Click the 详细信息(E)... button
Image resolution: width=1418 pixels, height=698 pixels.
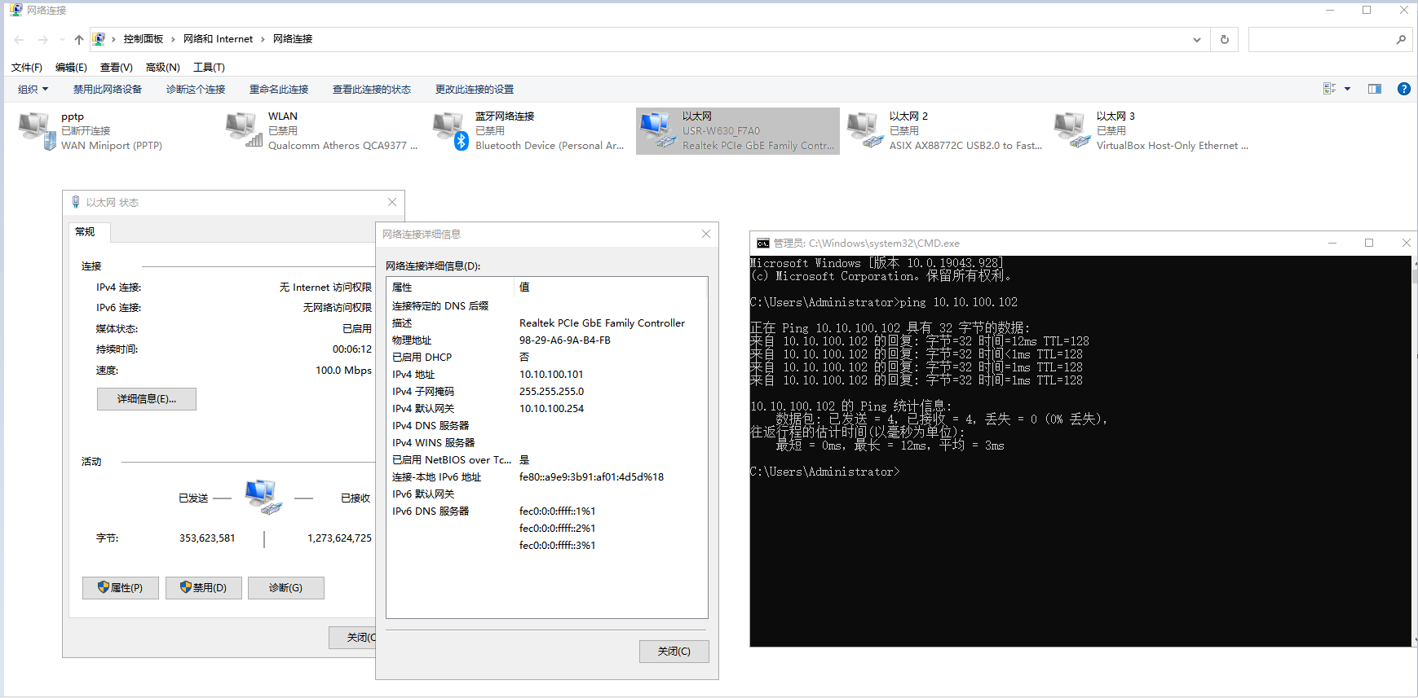pos(147,399)
